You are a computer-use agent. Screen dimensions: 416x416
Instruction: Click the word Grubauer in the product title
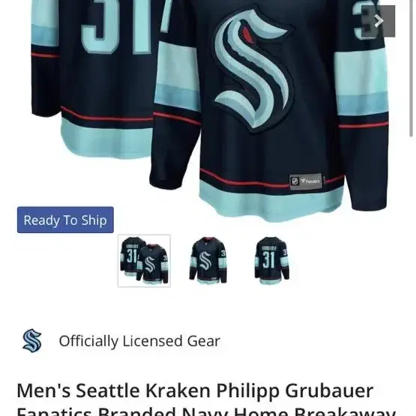click(329, 391)
